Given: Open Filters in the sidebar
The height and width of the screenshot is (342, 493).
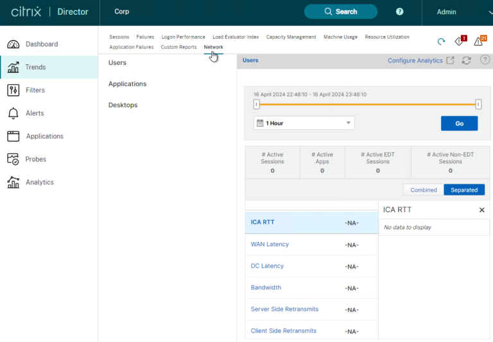Looking at the screenshot, I should (x=35, y=91).
